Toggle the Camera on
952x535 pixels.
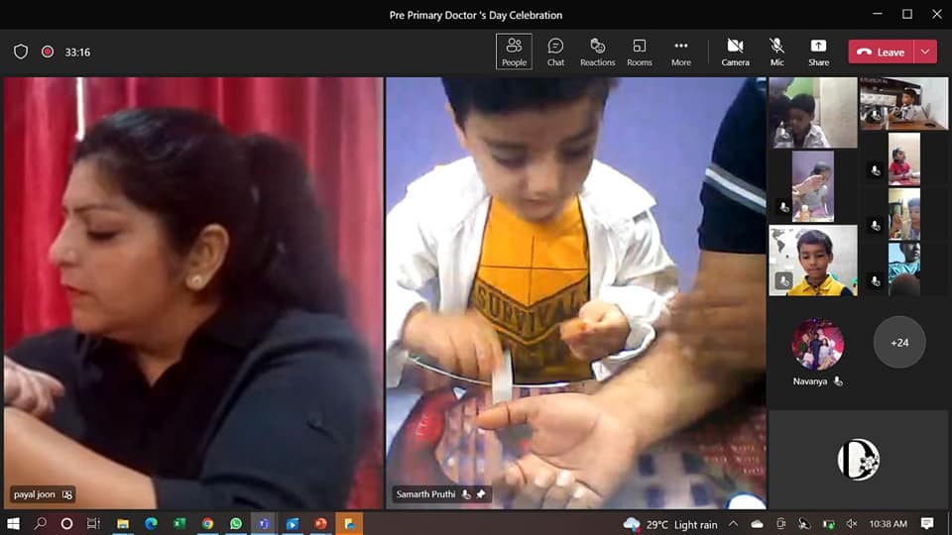pyautogui.click(x=735, y=52)
